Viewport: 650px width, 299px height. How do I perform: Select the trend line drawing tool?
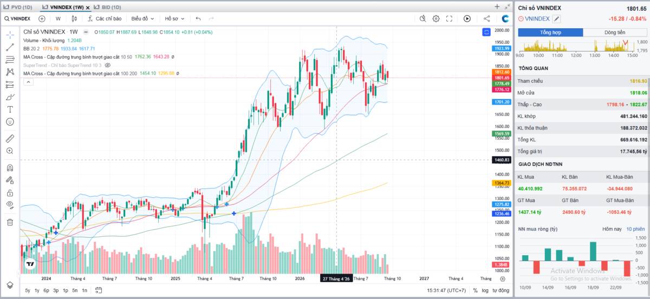coord(10,47)
